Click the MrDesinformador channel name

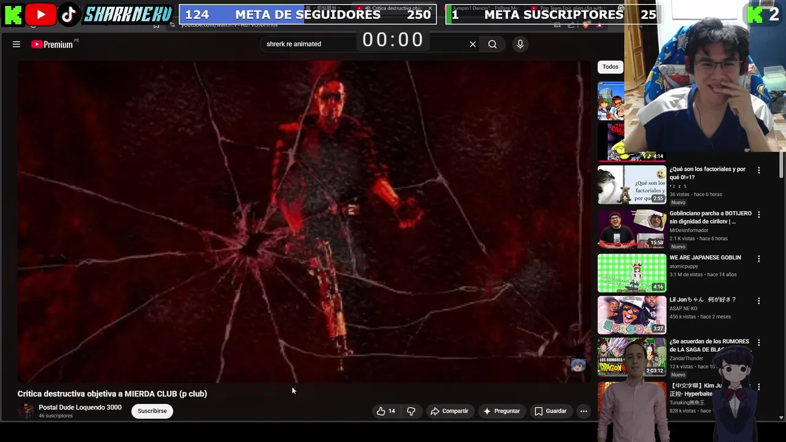click(688, 230)
